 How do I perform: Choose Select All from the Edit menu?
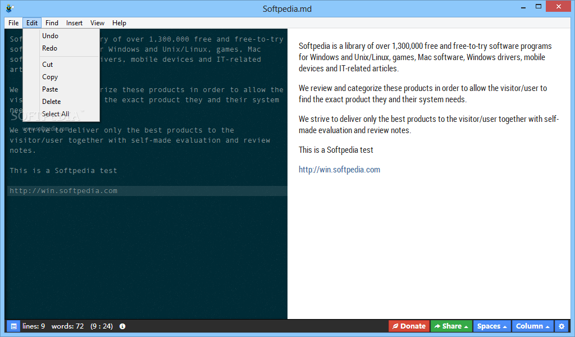(61, 114)
